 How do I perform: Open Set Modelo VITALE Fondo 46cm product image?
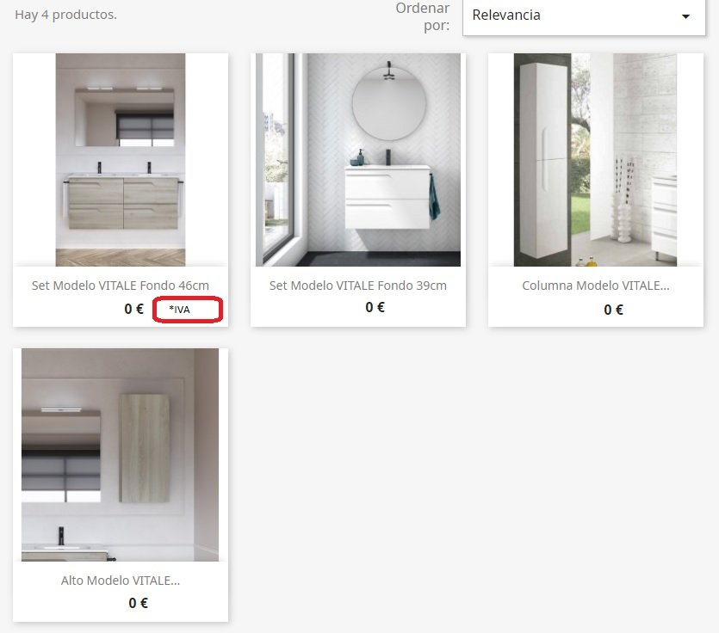(x=121, y=159)
